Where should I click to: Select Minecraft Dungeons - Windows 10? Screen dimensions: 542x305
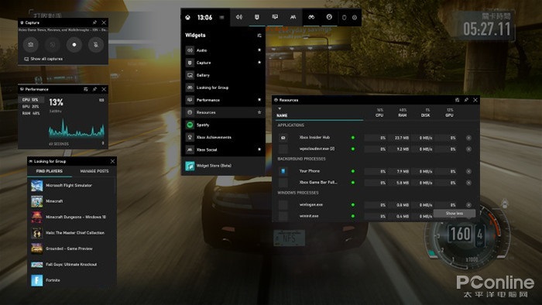pyautogui.click(x=71, y=218)
